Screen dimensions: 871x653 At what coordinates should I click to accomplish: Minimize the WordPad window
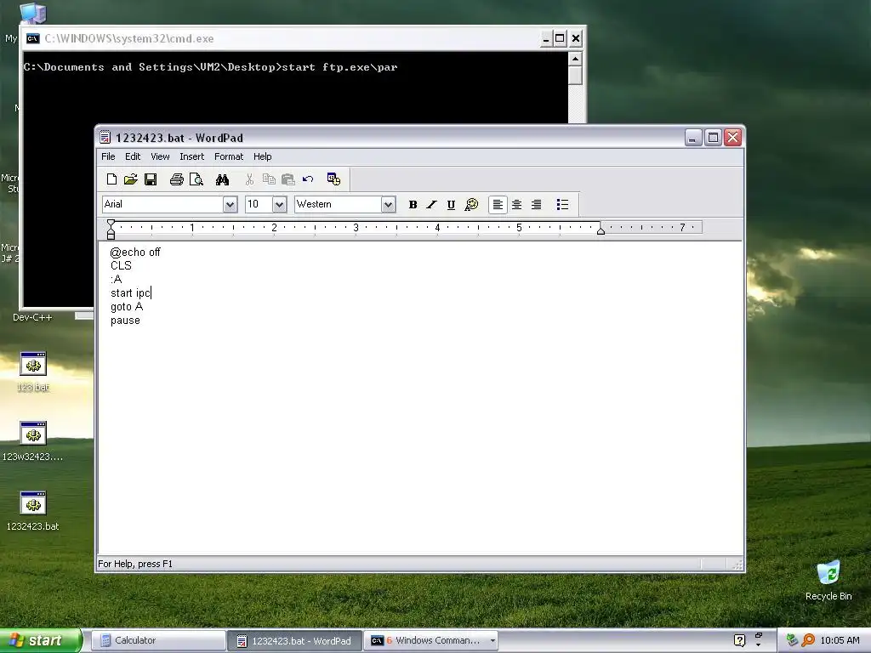(692, 137)
